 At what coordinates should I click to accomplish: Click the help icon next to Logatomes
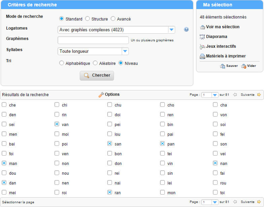point(186,30)
